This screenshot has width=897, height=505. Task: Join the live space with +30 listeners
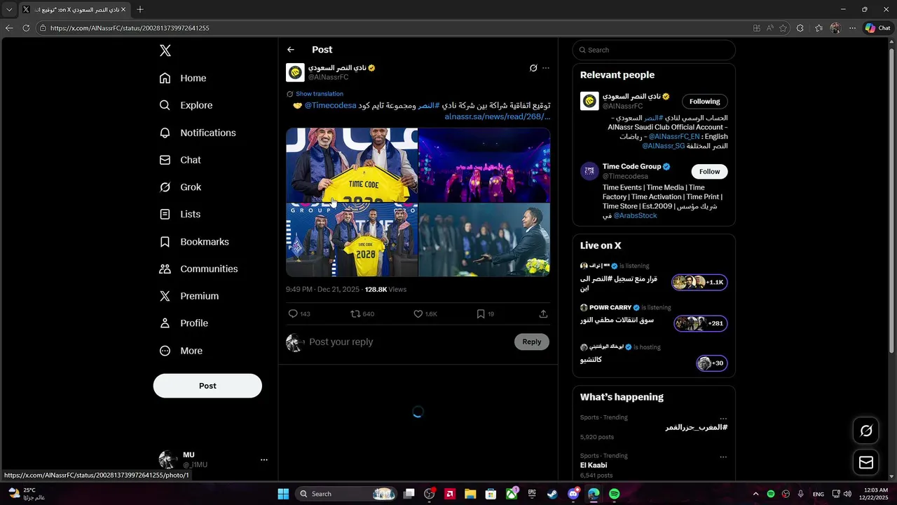point(712,363)
